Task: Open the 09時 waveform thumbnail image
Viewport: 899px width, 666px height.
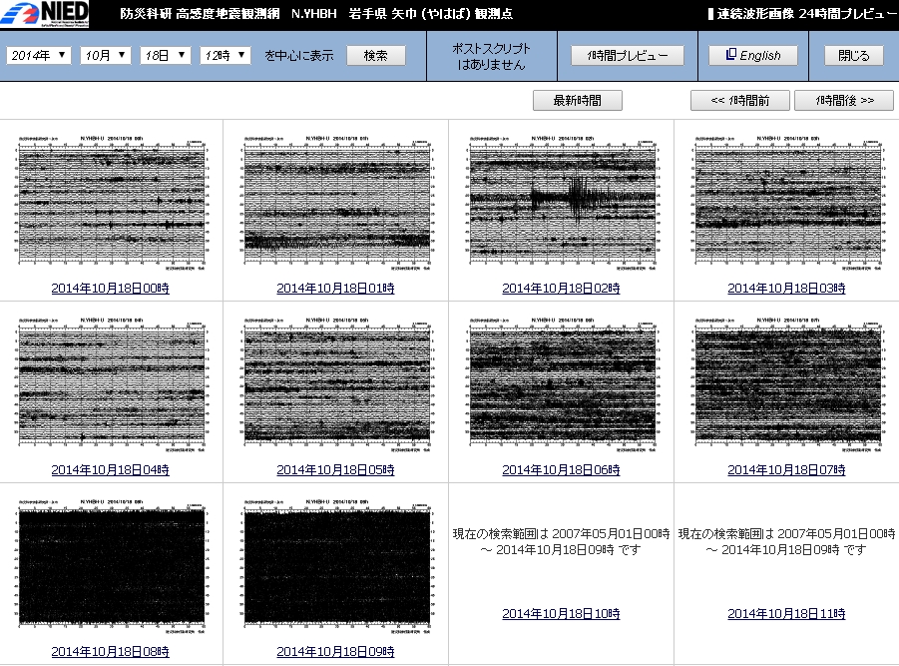Action: coord(335,566)
